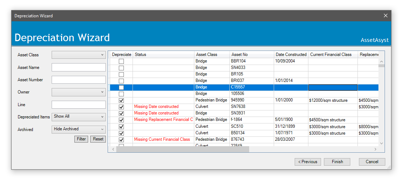Click Finish to complete the wizard
The height and width of the screenshot is (183, 403).
[x=337, y=162]
